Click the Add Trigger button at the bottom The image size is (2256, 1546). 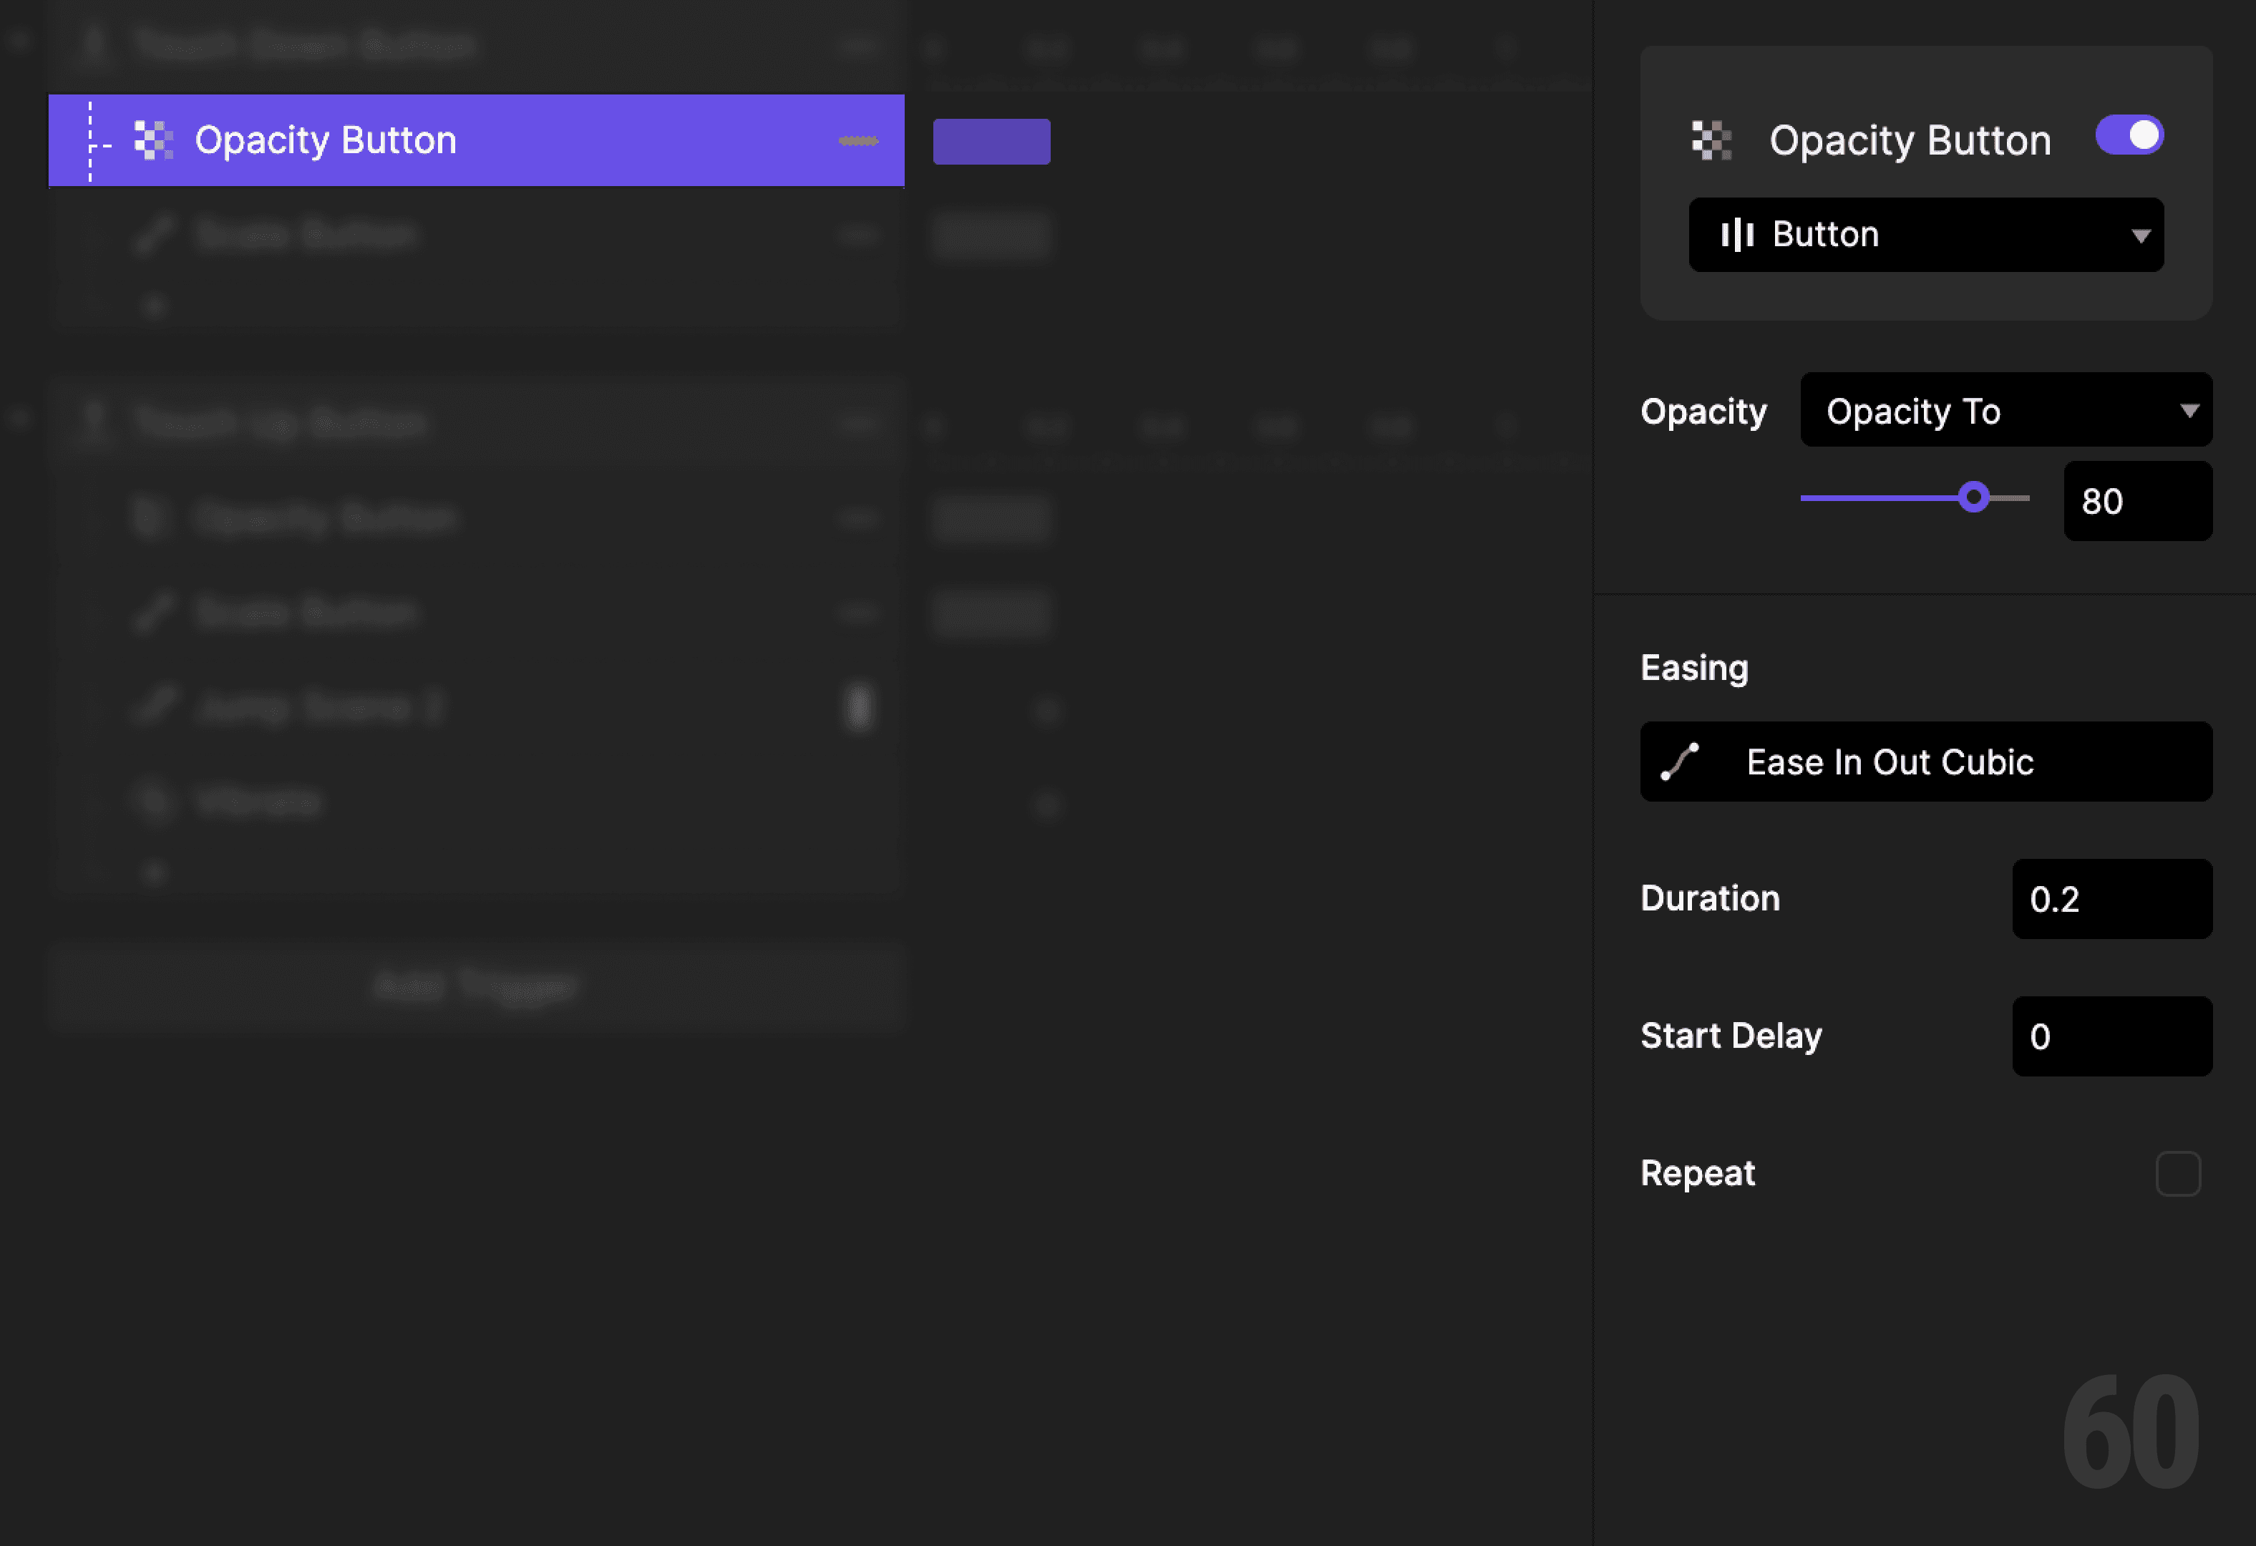coord(476,986)
